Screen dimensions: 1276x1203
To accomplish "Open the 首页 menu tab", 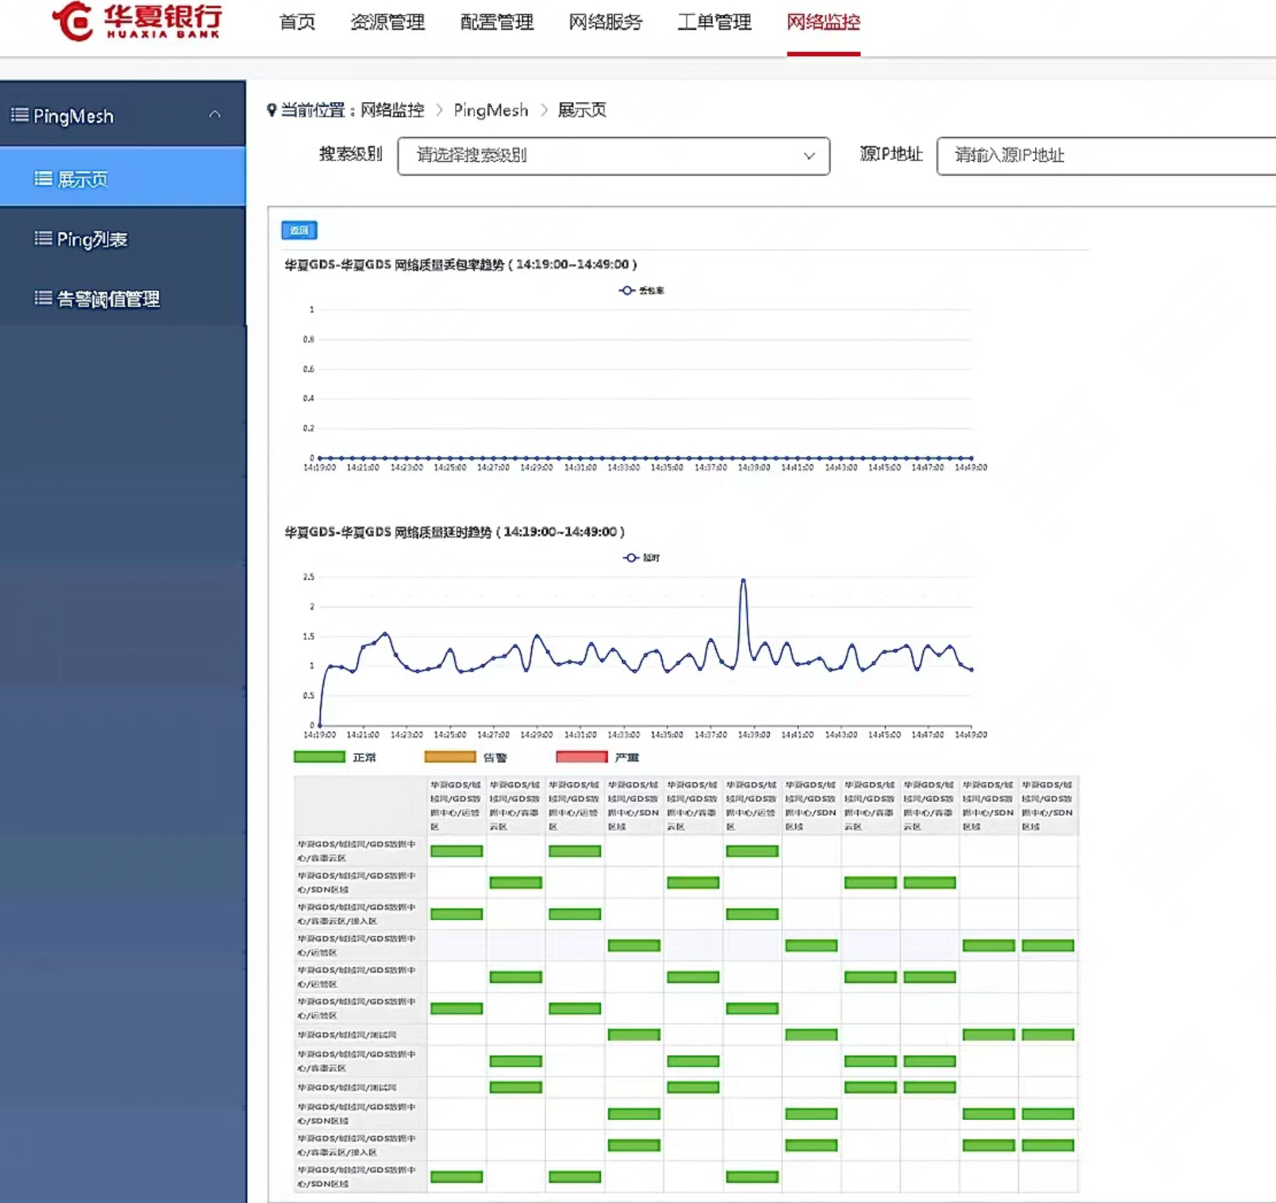I will [x=298, y=22].
